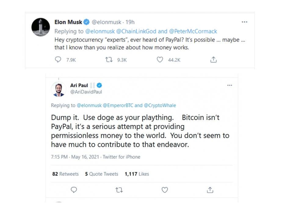Retweet Ari Paul's tweet

[119, 190]
